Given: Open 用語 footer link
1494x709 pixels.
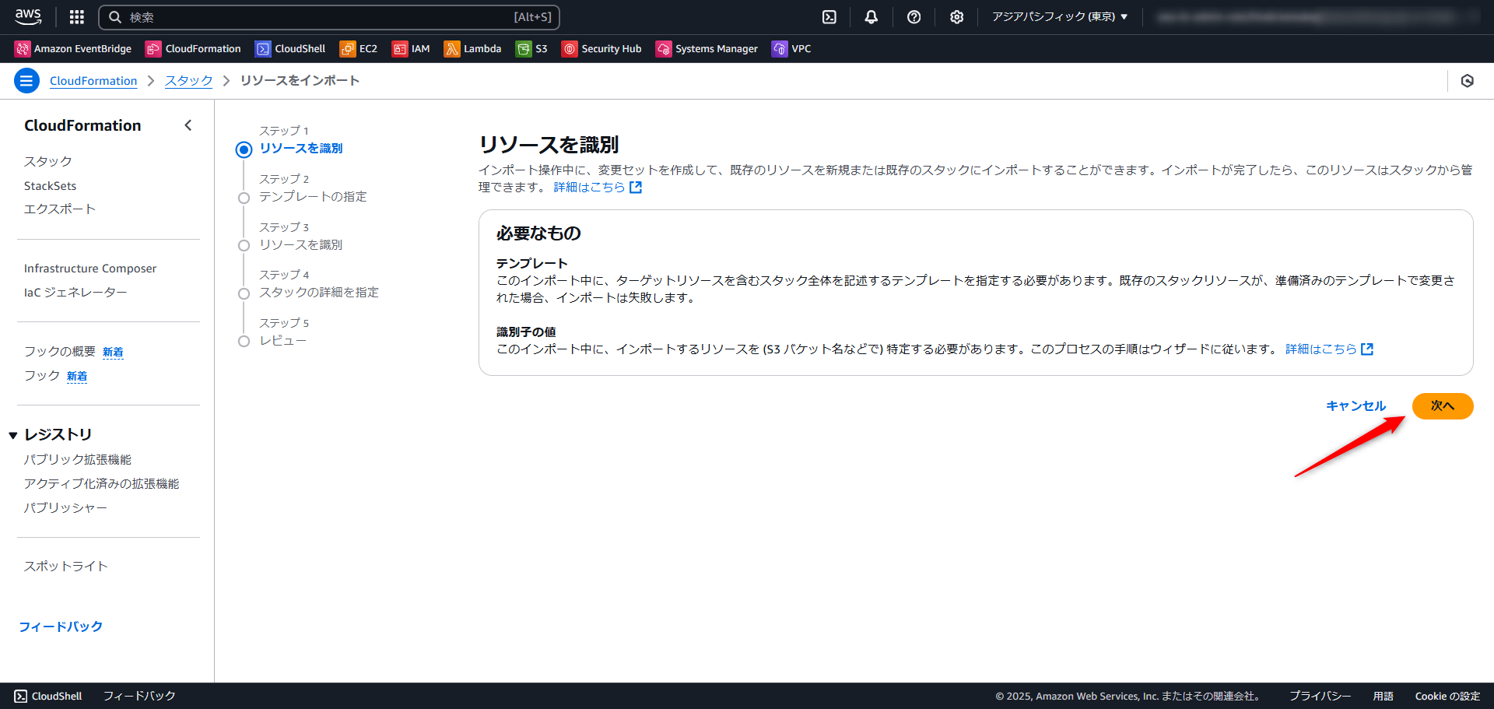Looking at the screenshot, I should (x=1384, y=697).
